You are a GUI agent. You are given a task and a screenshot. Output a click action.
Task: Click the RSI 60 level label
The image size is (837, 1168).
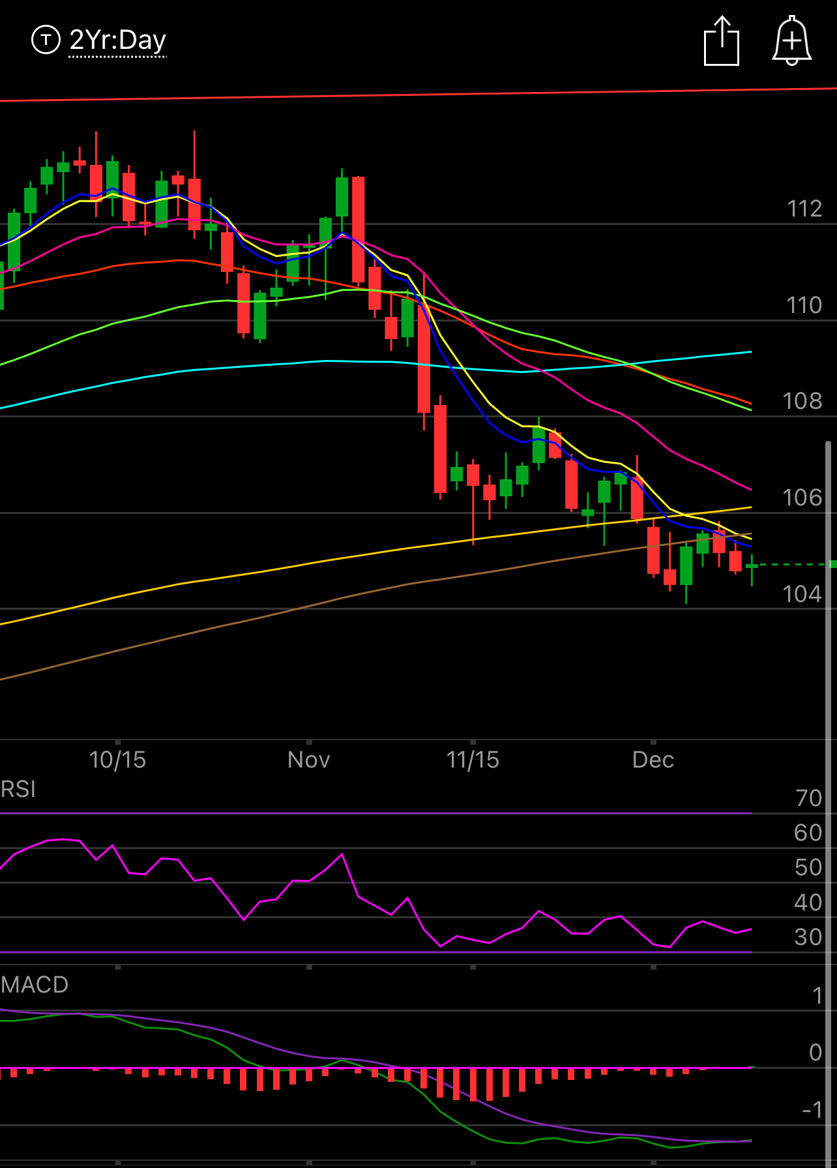[x=808, y=833]
